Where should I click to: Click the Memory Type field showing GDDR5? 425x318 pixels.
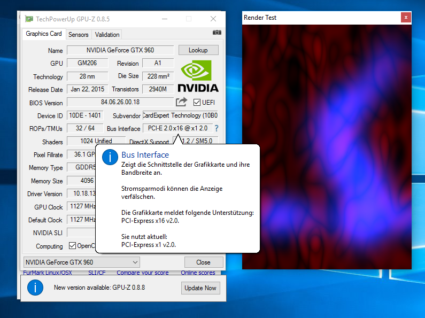pos(81,167)
